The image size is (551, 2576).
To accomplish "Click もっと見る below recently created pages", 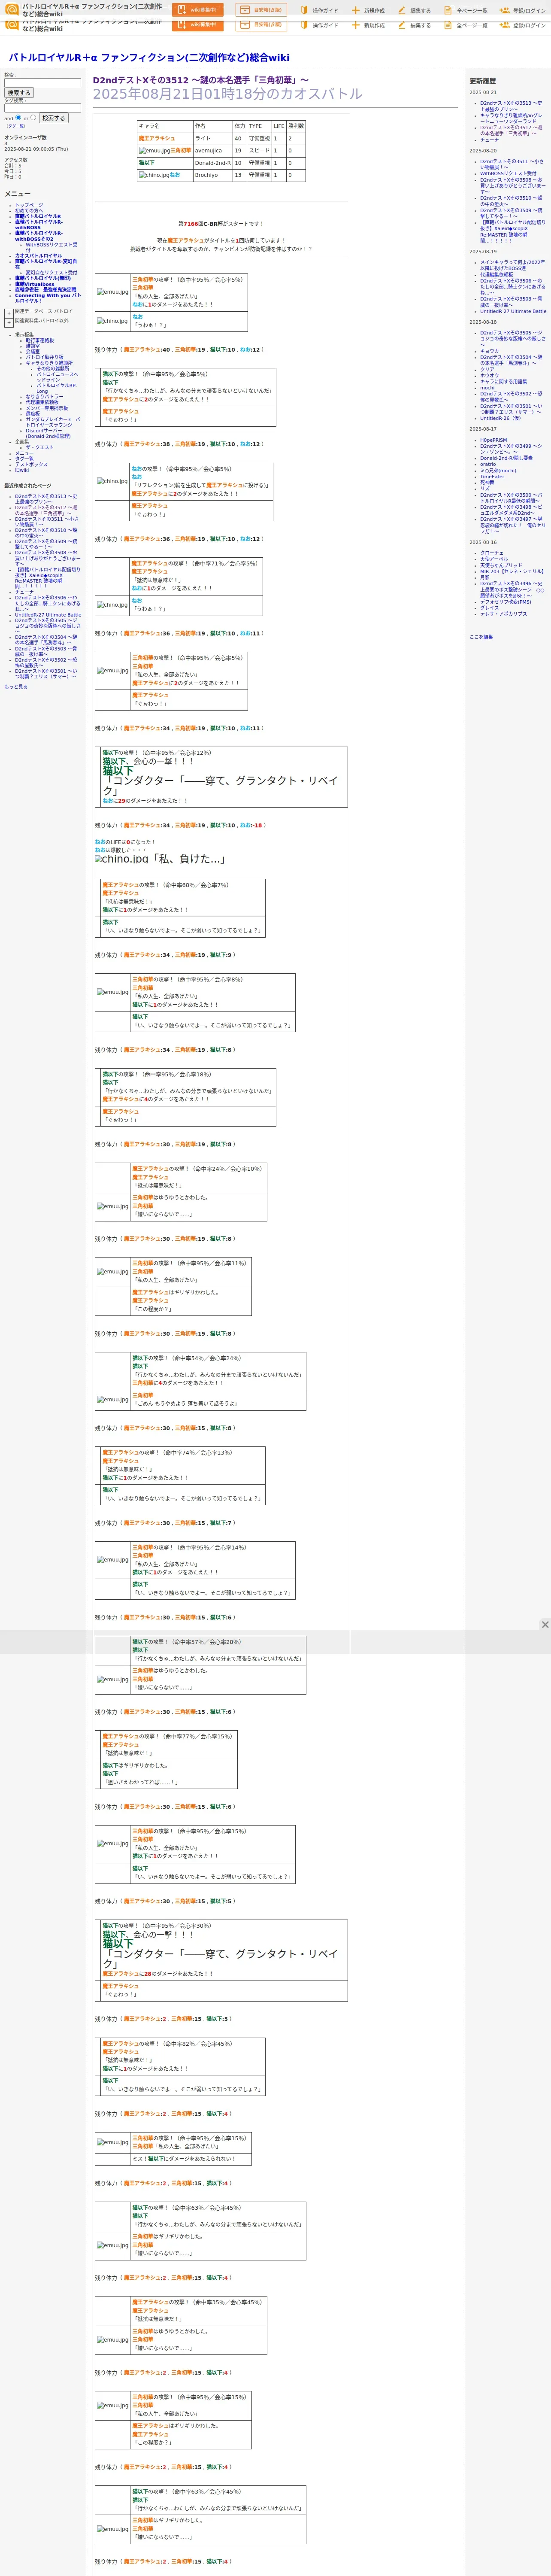I will 16,687.
